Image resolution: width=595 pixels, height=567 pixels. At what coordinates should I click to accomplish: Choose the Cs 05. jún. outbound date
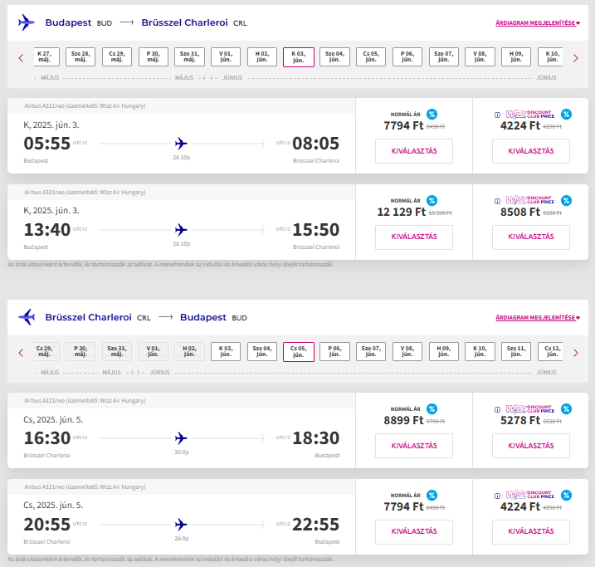pyautogui.click(x=371, y=57)
